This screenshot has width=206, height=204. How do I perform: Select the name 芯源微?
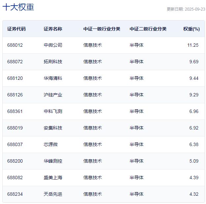click(51, 144)
